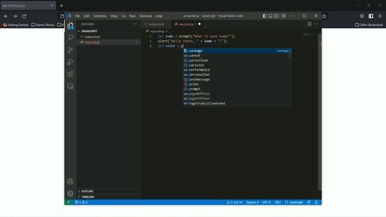This screenshot has width=386, height=217.
Task: Toggle the bottom panel visibility
Action: pos(271,16)
